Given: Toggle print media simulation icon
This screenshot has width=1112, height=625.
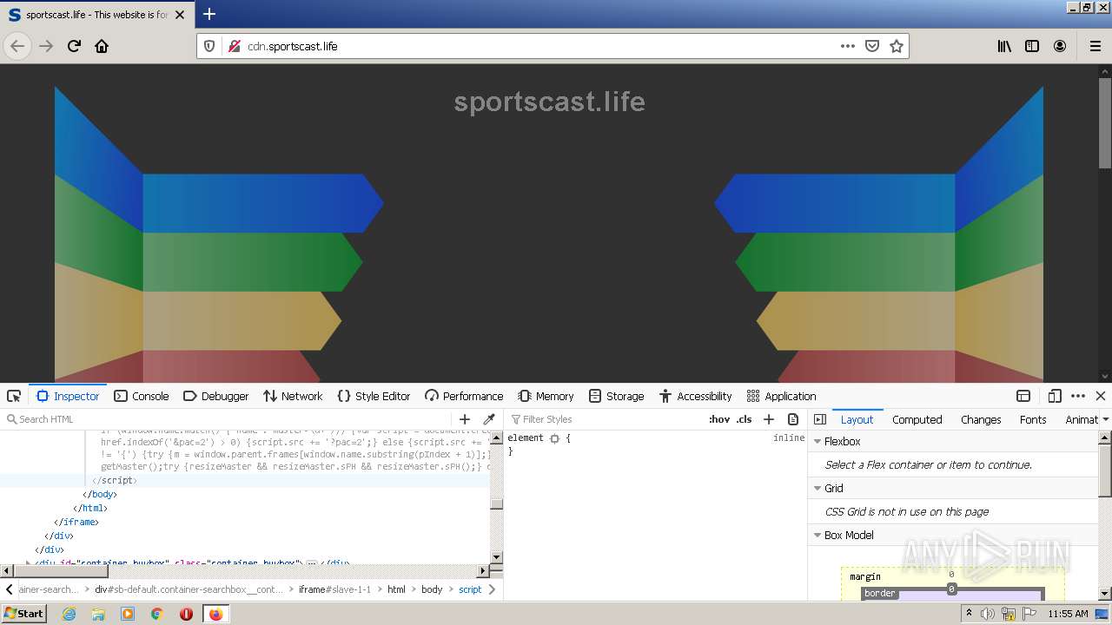Looking at the screenshot, I should [793, 419].
